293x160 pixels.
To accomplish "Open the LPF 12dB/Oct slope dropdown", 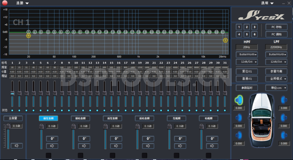I will (277, 61).
